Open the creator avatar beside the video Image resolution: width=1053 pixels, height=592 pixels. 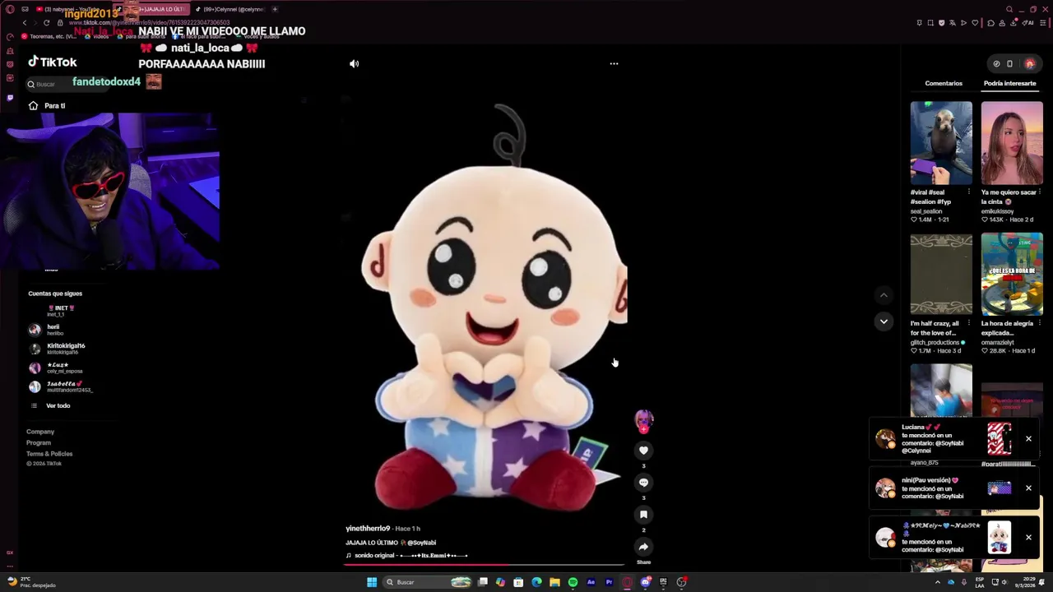(x=643, y=419)
